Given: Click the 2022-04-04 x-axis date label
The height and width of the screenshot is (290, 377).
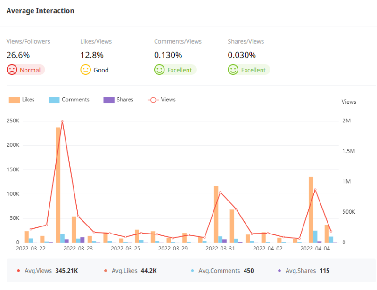Looking at the screenshot, I should (315, 249).
